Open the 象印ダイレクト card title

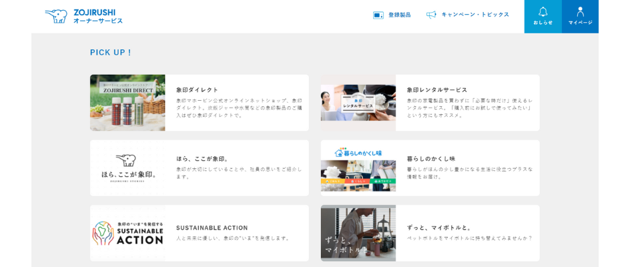point(198,89)
